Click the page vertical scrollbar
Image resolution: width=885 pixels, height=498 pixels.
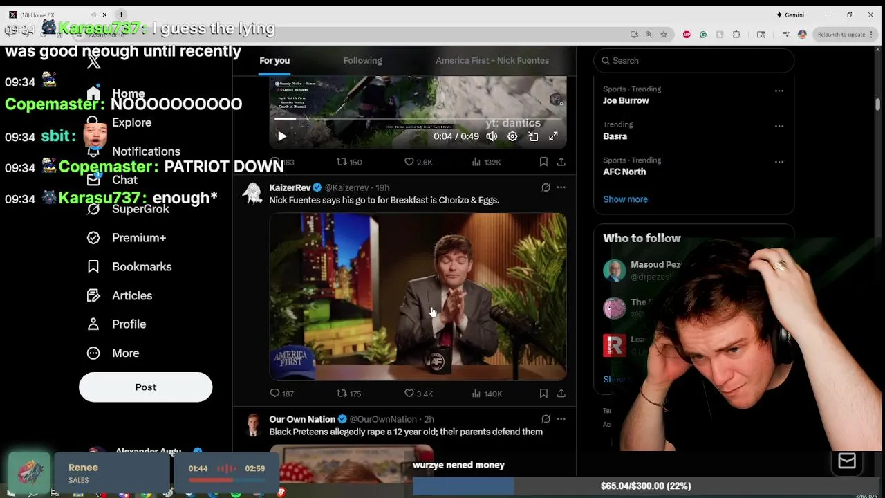[878, 104]
